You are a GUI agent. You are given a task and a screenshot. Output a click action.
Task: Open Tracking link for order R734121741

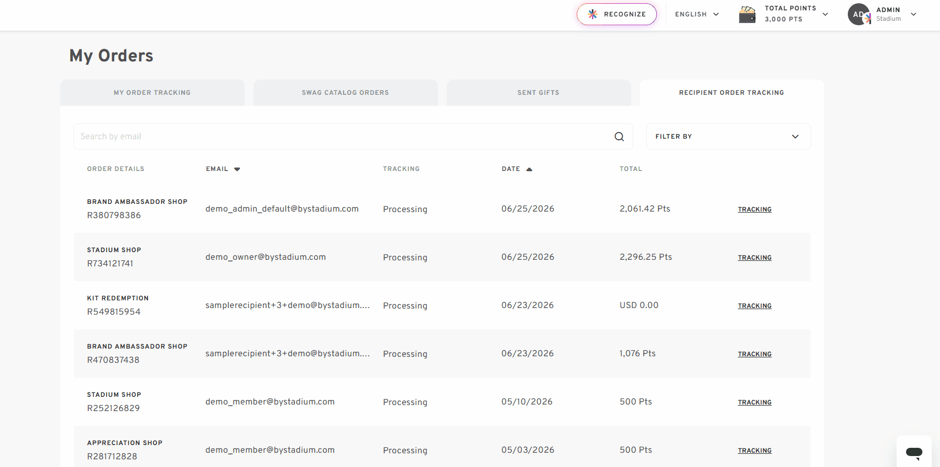pos(755,258)
